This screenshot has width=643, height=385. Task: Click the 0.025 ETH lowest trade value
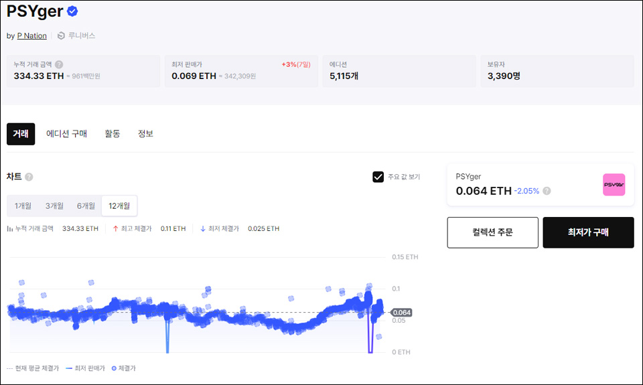tap(264, 229)
